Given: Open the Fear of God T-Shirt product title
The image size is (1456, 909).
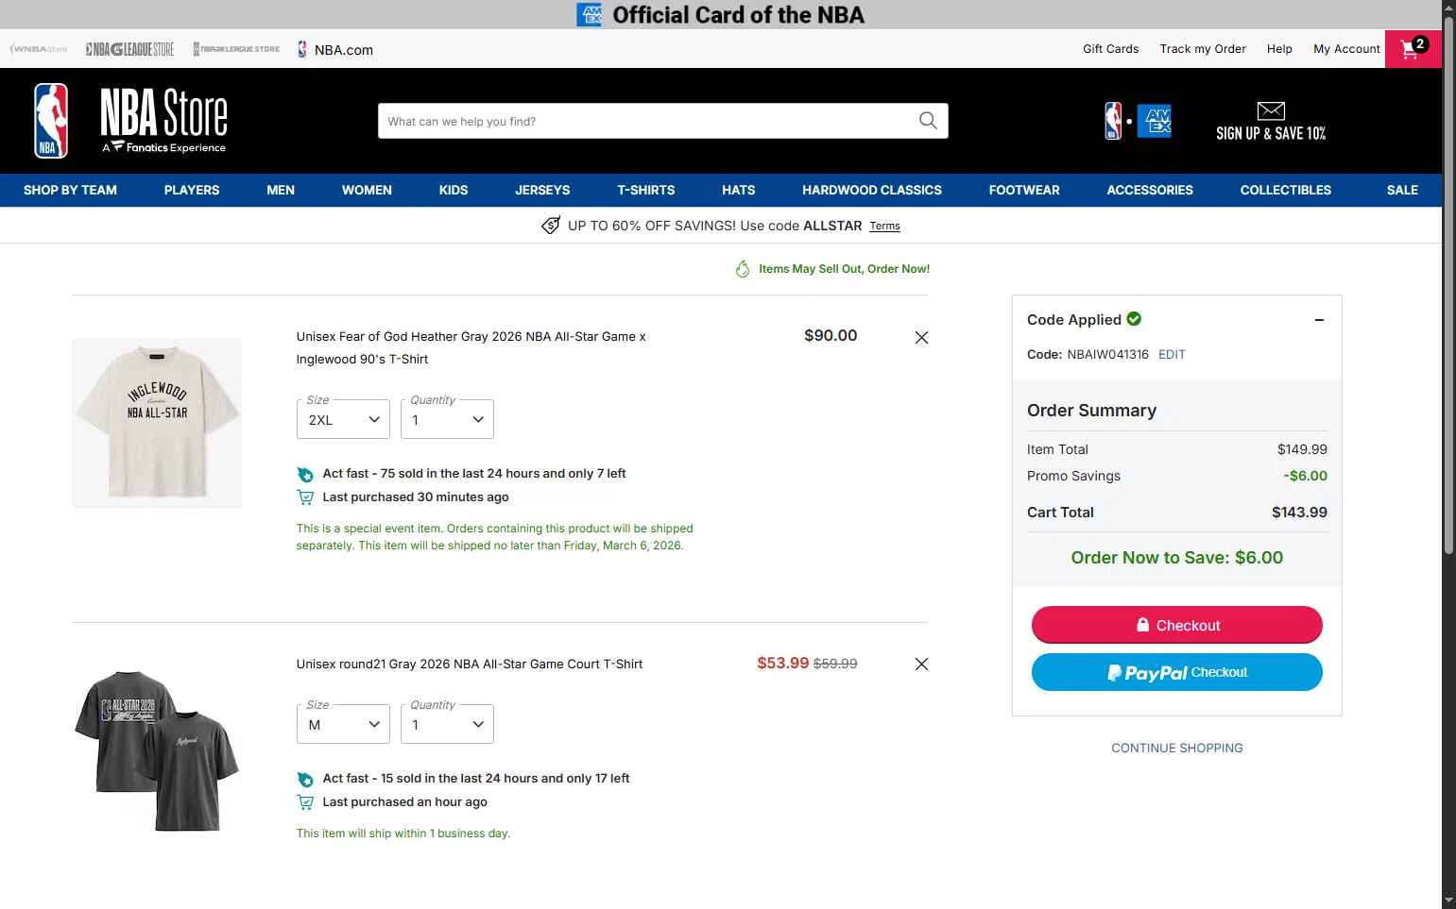Looking at the screenshot, I should (471, 347).
